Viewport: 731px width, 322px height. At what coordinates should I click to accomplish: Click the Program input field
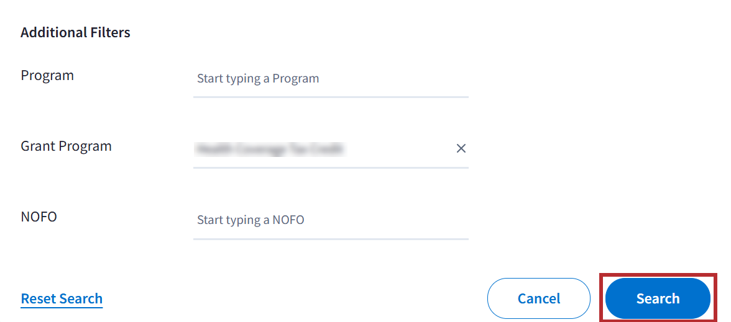pyautogui.click(x=330, y=79)
